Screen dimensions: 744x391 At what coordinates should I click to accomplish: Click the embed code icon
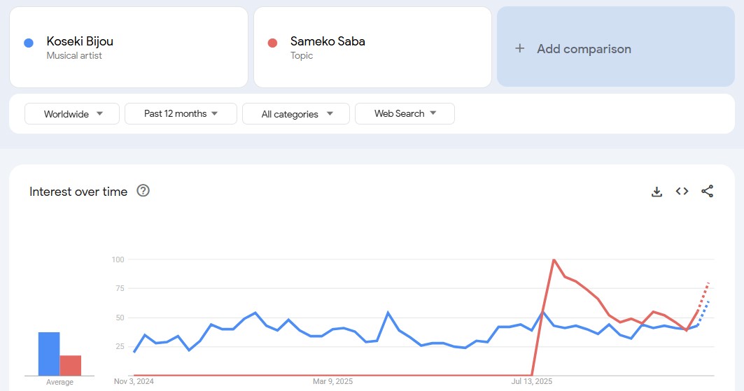click(682, 192)
